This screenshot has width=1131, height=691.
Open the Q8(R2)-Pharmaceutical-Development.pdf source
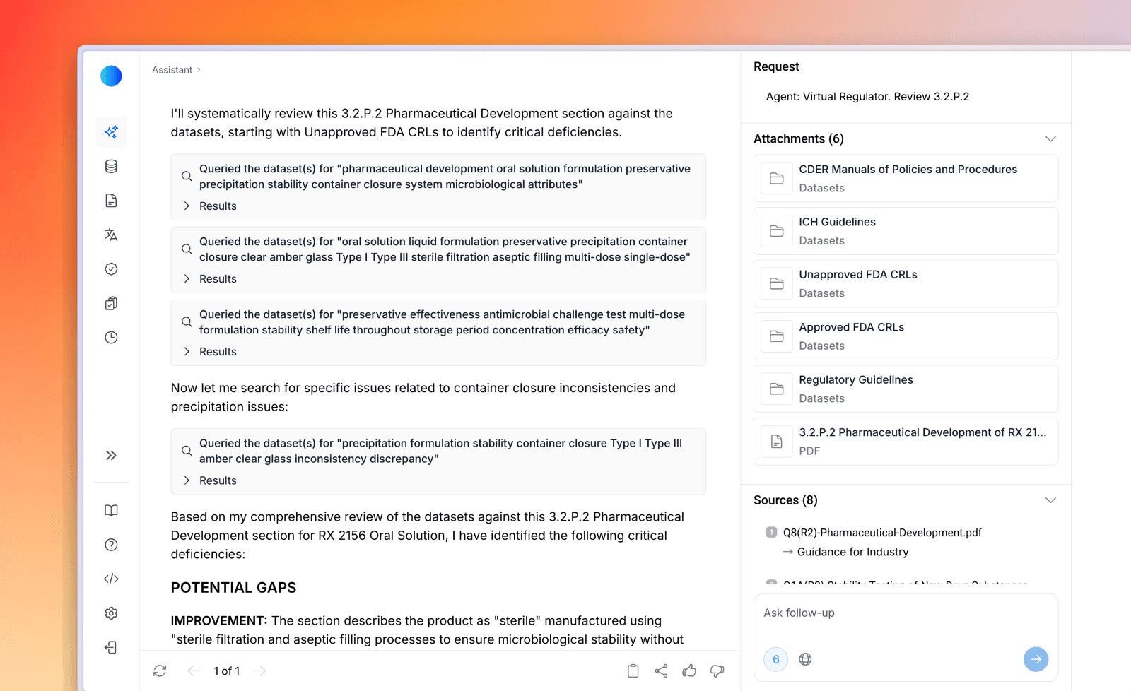(x=882, y=533)
